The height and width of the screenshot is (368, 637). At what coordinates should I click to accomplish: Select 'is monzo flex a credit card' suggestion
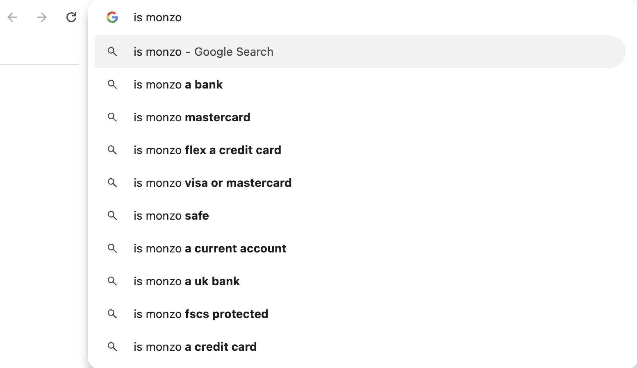(207, 150)
